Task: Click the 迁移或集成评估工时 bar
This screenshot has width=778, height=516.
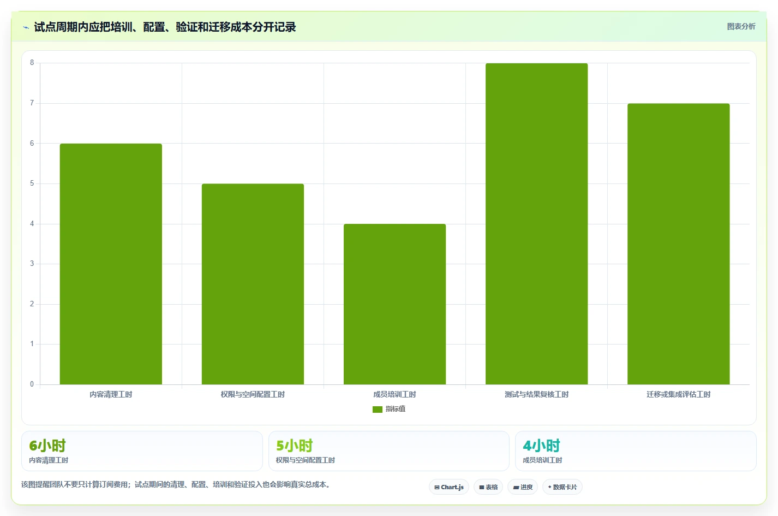Action: pyautogui.click(x=678, y=244)
